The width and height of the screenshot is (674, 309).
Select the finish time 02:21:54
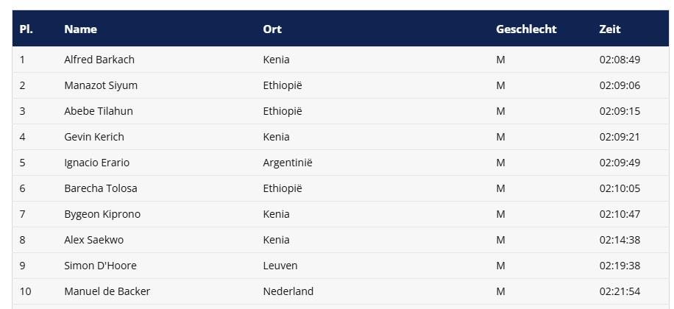click(620, 291)
